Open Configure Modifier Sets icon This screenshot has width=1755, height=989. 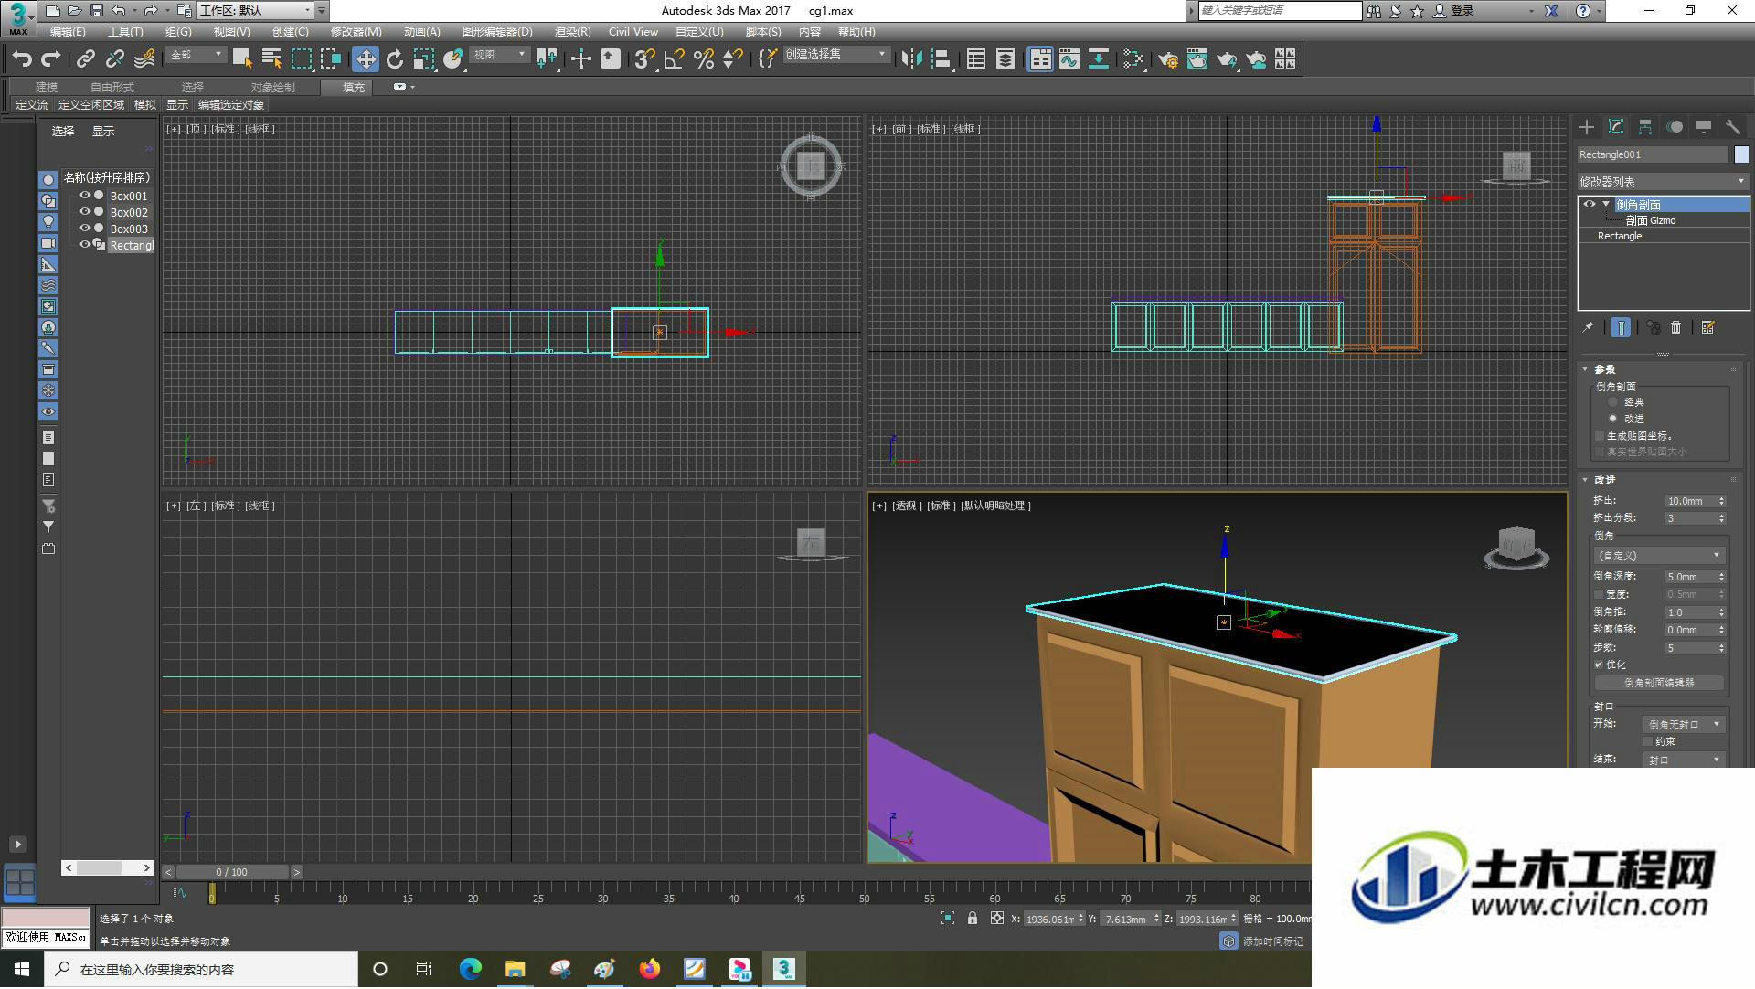[x=1707, y=327]
